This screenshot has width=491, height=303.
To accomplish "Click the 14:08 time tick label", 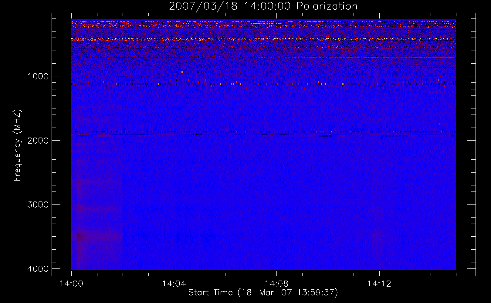I will [x=276, y=284].
